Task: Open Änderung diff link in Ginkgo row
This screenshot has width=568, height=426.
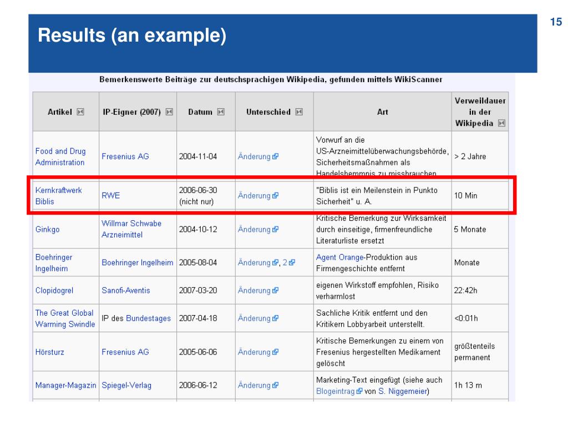Action: [x=258, y=229]
